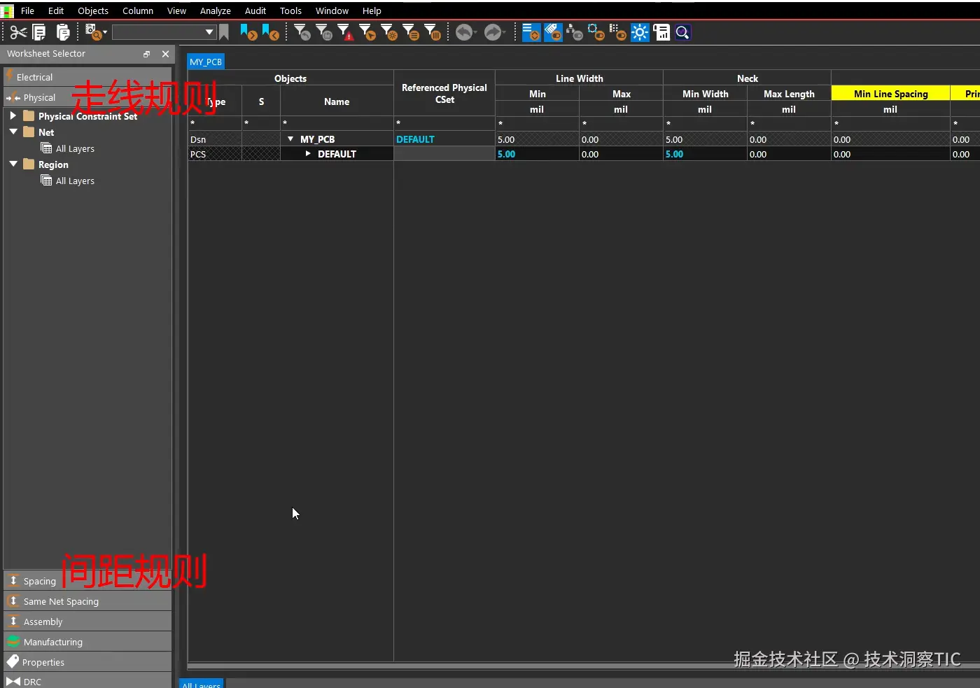Open the Manufacturing worksheet section

87,642
